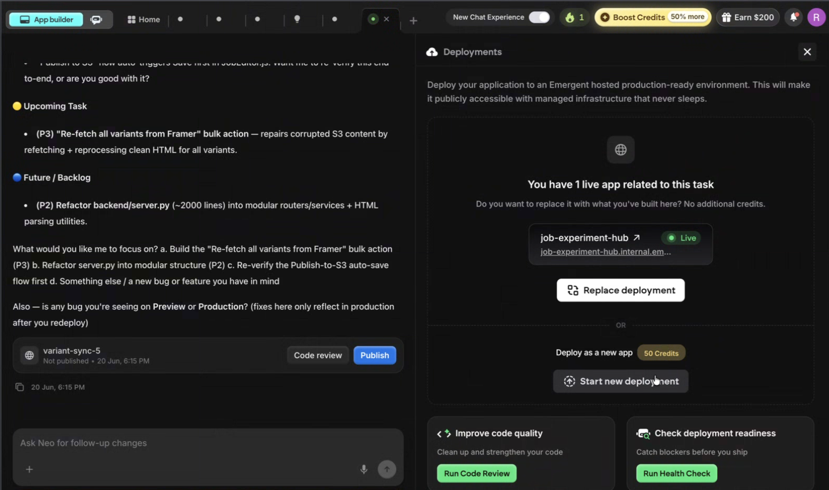Open the R profile avatar menu

coord(816,17)
